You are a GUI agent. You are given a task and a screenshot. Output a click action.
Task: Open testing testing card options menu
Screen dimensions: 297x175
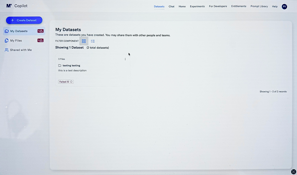(x=125, y=59)
